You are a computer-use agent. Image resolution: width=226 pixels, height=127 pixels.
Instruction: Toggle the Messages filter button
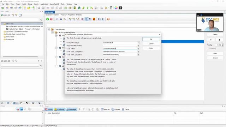coord(71,109)
